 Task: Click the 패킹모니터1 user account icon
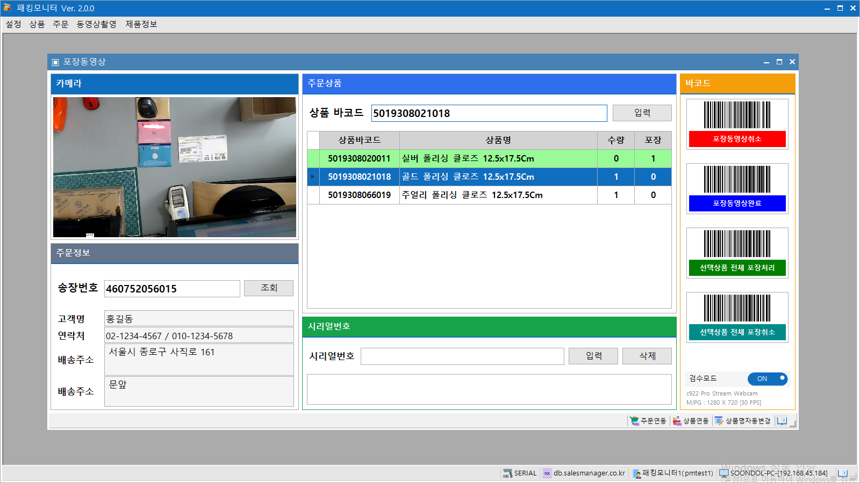coord(636,473)
